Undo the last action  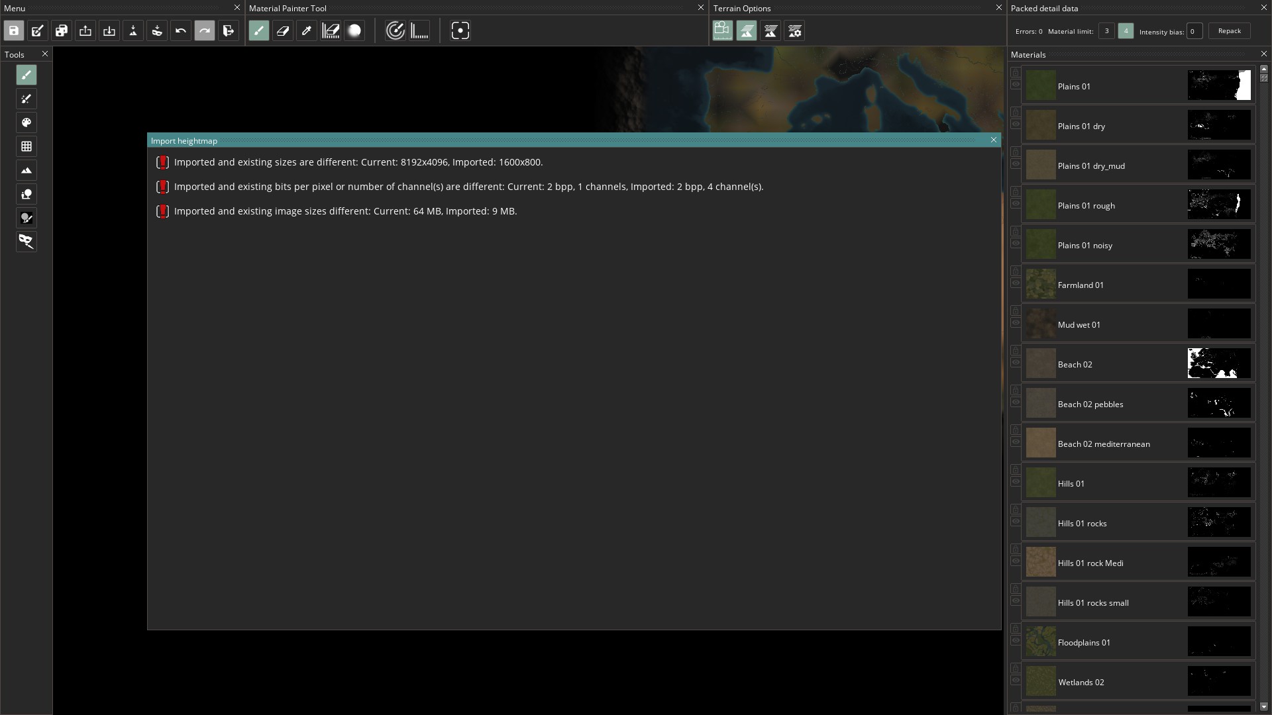[x=181, y=30]
